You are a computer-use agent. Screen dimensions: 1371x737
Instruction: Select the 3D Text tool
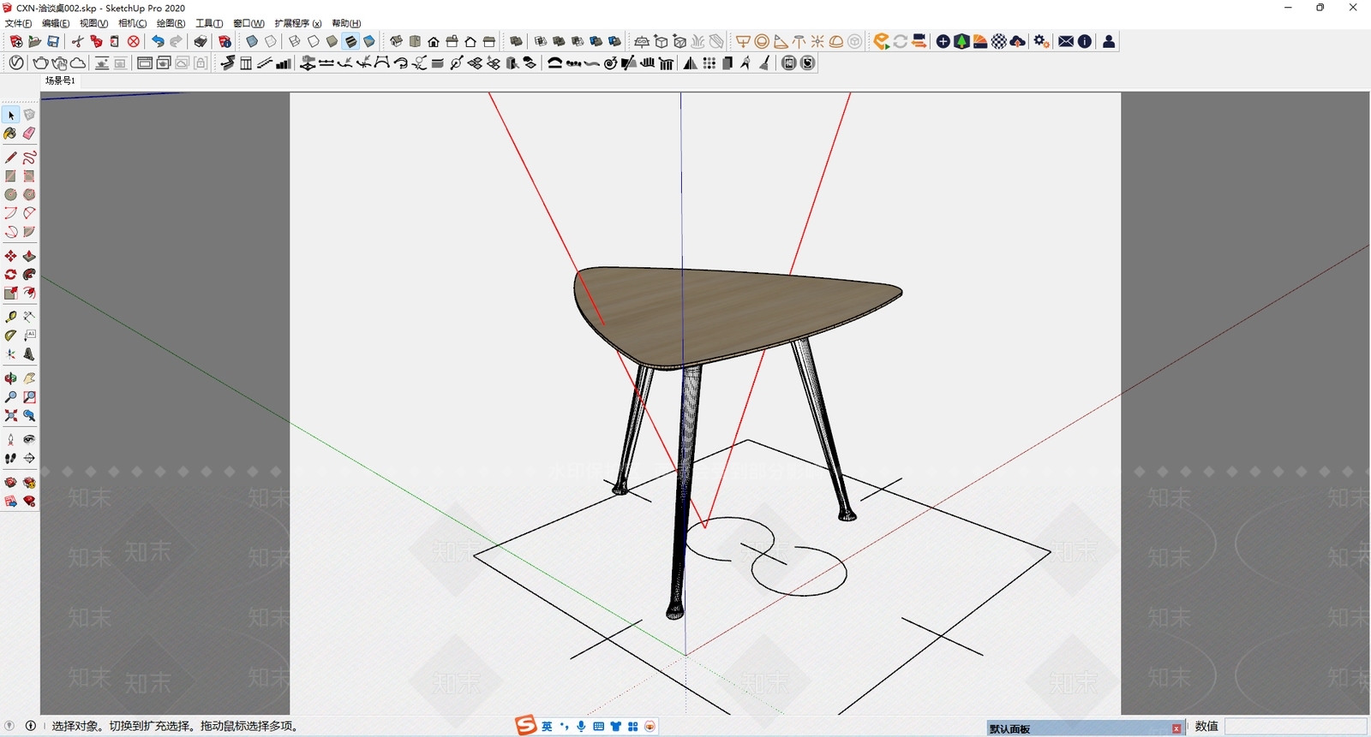tap(29, 354)
